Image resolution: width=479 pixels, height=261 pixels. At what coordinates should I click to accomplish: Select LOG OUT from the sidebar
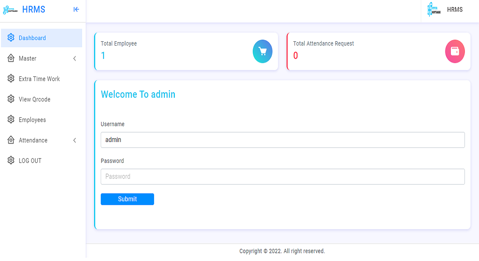[x=30, y=161]
